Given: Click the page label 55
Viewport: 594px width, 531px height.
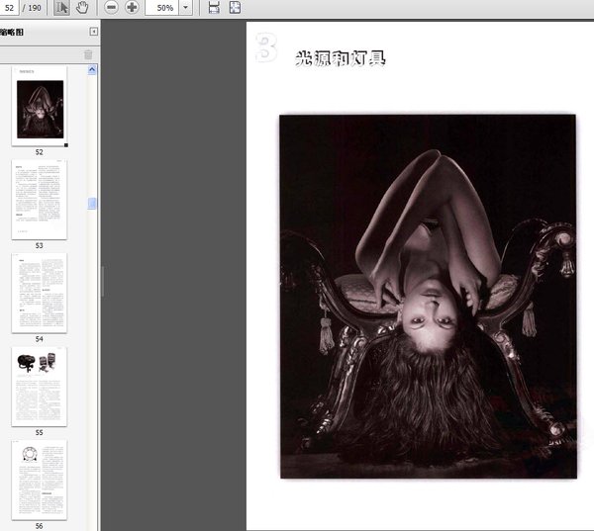Looking at the screenshot, I should 40,432.
